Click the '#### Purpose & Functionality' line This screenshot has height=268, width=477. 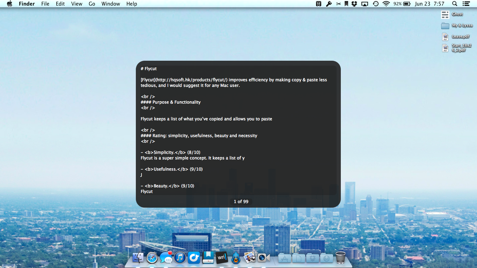(x=171, y=102)
